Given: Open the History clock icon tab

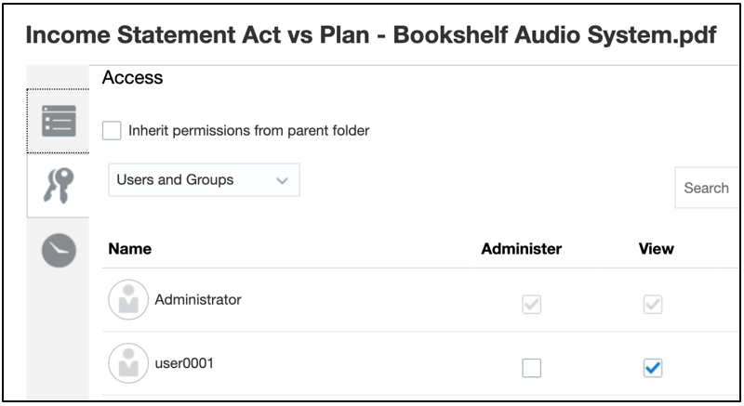Looking at the screenshot, I should [59, 249].
